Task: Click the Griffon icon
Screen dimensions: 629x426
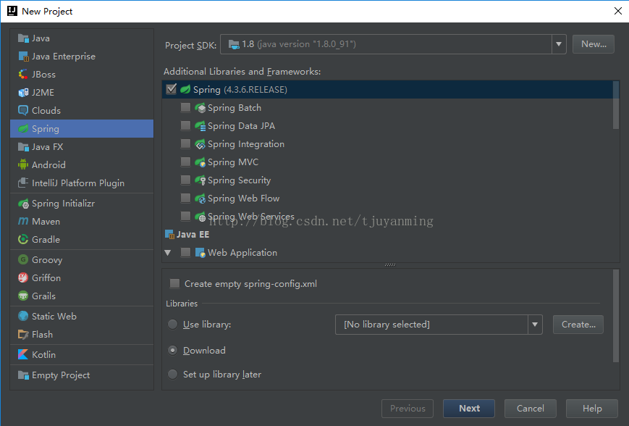Action: [x=23, y=278]
